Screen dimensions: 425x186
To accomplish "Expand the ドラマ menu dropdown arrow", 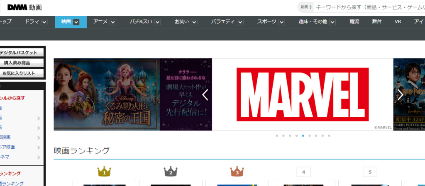I will pos(44,22).
